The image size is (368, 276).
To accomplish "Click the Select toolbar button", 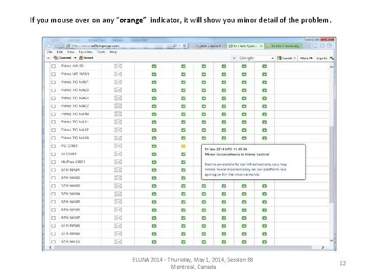I will click(x=86, y=58).
